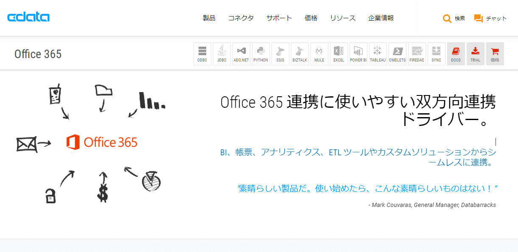Open the ADO.NET provider icon
This screenshot has height=252, width=518.
(241, 54)
